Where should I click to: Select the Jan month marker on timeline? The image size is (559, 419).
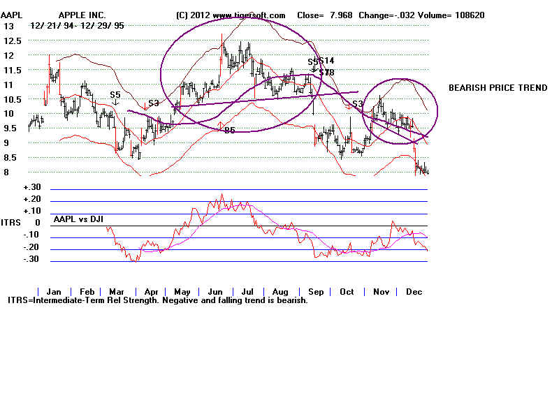[x=52, y=291]
